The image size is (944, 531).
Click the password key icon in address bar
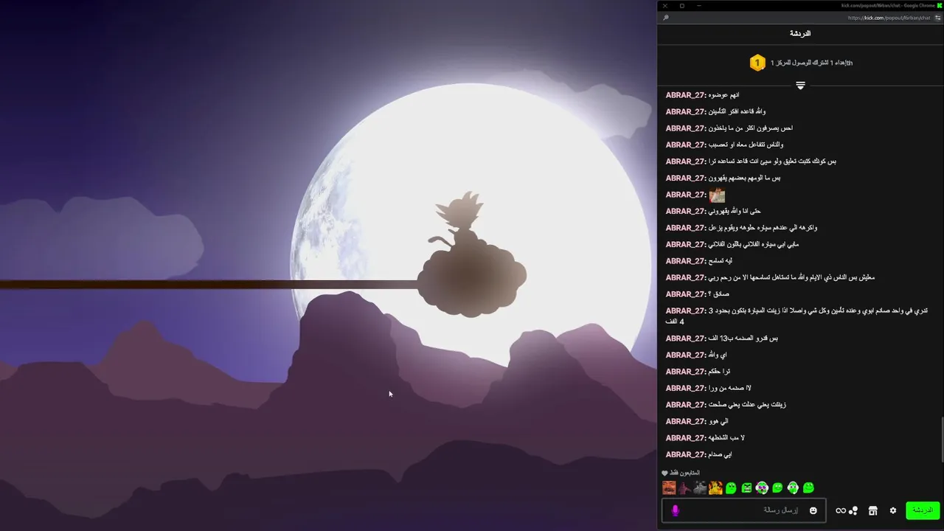(x=666, y=18)
